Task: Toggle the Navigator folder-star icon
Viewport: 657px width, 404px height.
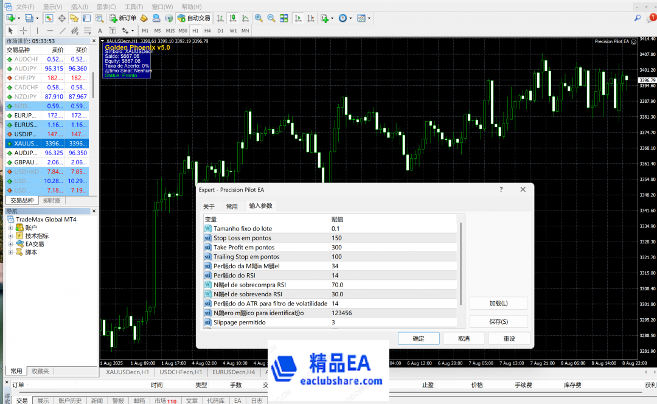Action: [74, 18]
